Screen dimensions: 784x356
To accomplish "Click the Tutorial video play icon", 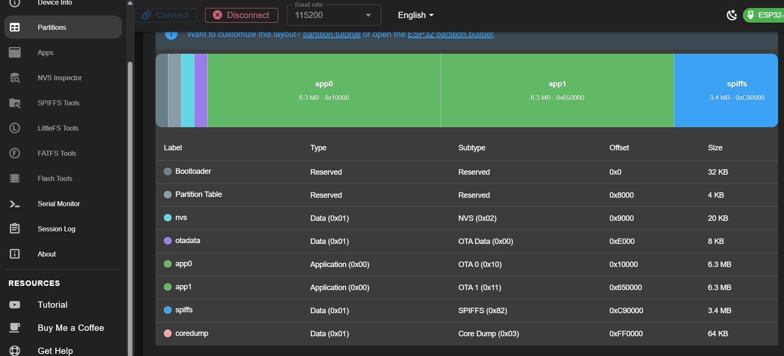I will point(15,305).
